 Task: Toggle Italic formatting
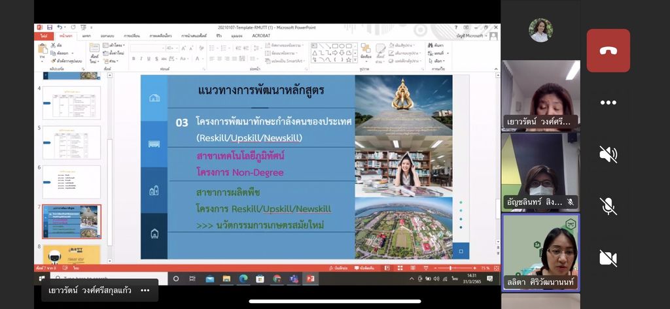[x=141, y=59]
